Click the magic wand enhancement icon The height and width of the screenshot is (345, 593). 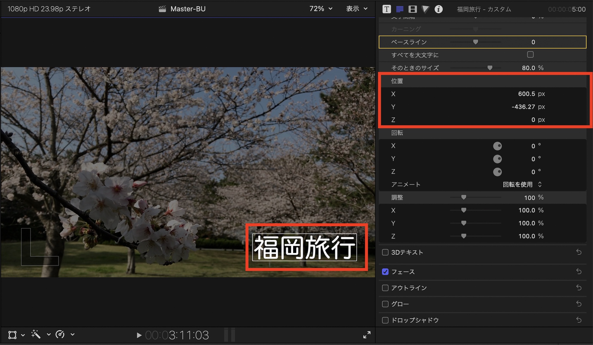36,335
